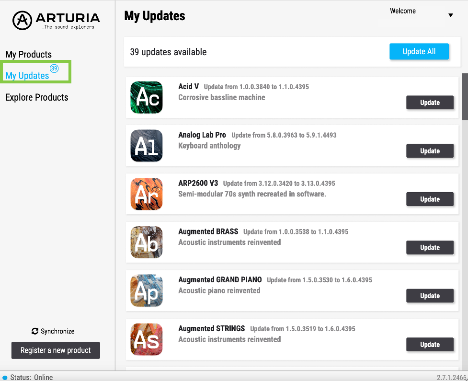Open the Welcome account dropdown arrow
Viewport: 468px width, 381px height.
(x=451, y=15)
